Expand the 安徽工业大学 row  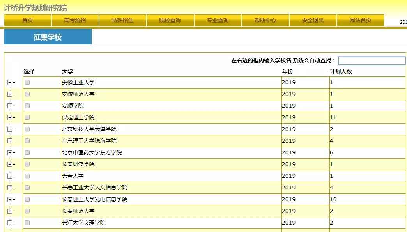click(10, 83)
